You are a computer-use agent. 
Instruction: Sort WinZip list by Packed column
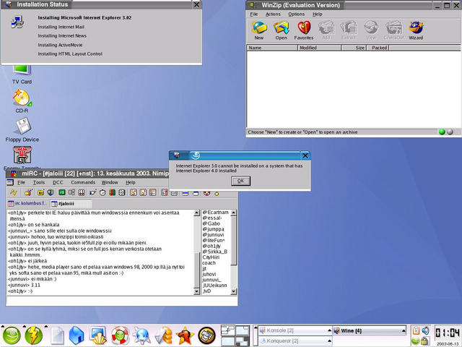378,48
